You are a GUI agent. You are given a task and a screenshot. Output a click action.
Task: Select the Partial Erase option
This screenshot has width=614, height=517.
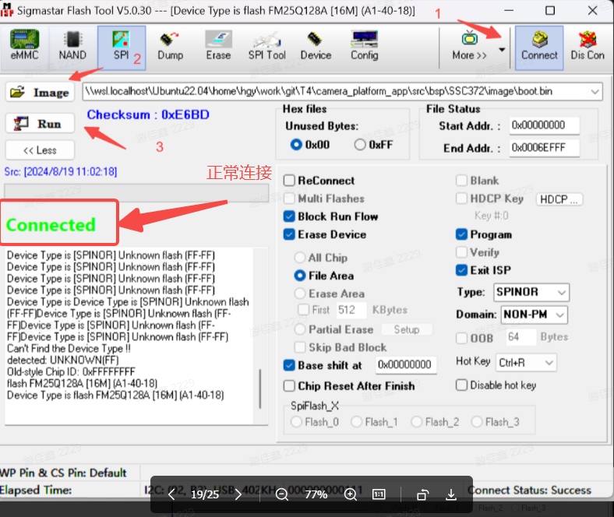click(x=300, y=329)
